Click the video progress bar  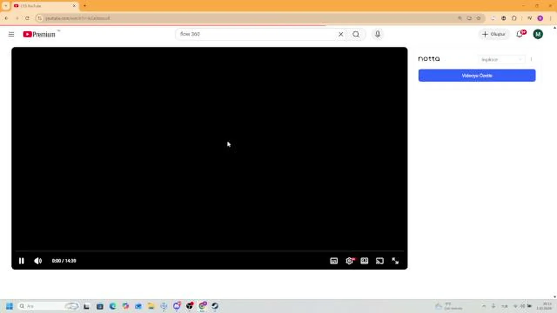pos(209,251)
